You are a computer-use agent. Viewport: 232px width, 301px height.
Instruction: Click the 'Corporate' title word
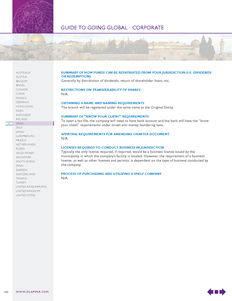[x=148, y=28]
